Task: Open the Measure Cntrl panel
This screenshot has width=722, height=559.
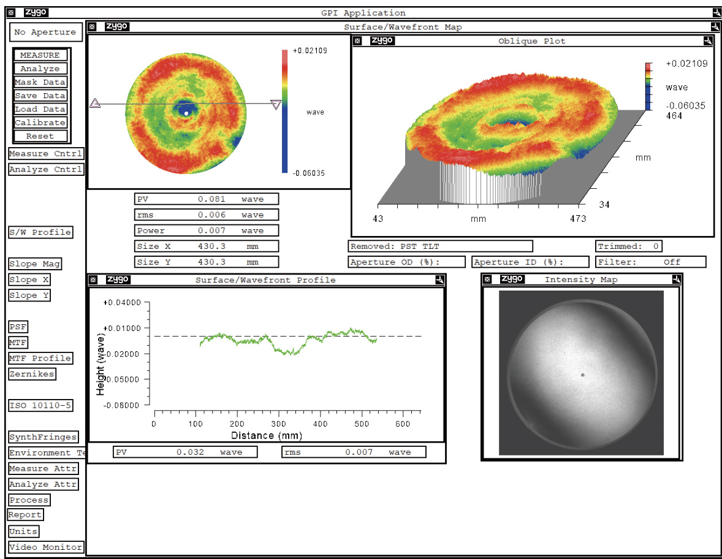Action: tap(45, 154)
